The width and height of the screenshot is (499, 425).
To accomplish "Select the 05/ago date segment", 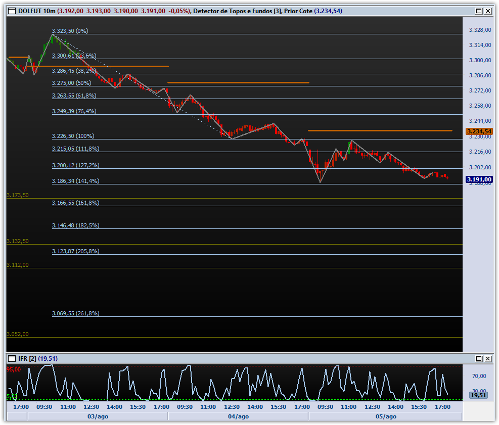I will pos(386,417).
